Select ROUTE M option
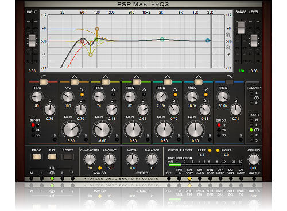This screenshot has height=211, width=287. click(251, 120)
